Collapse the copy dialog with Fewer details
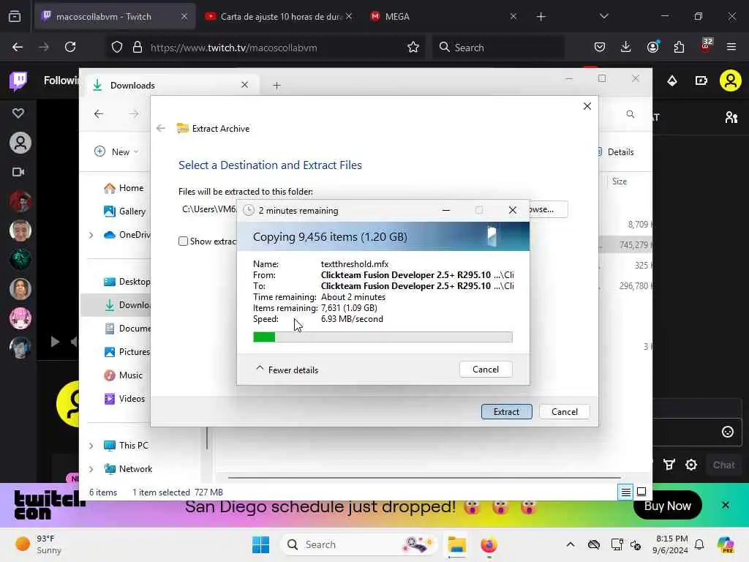The width and height of the screenshot is (749, 562). [287, 370]
